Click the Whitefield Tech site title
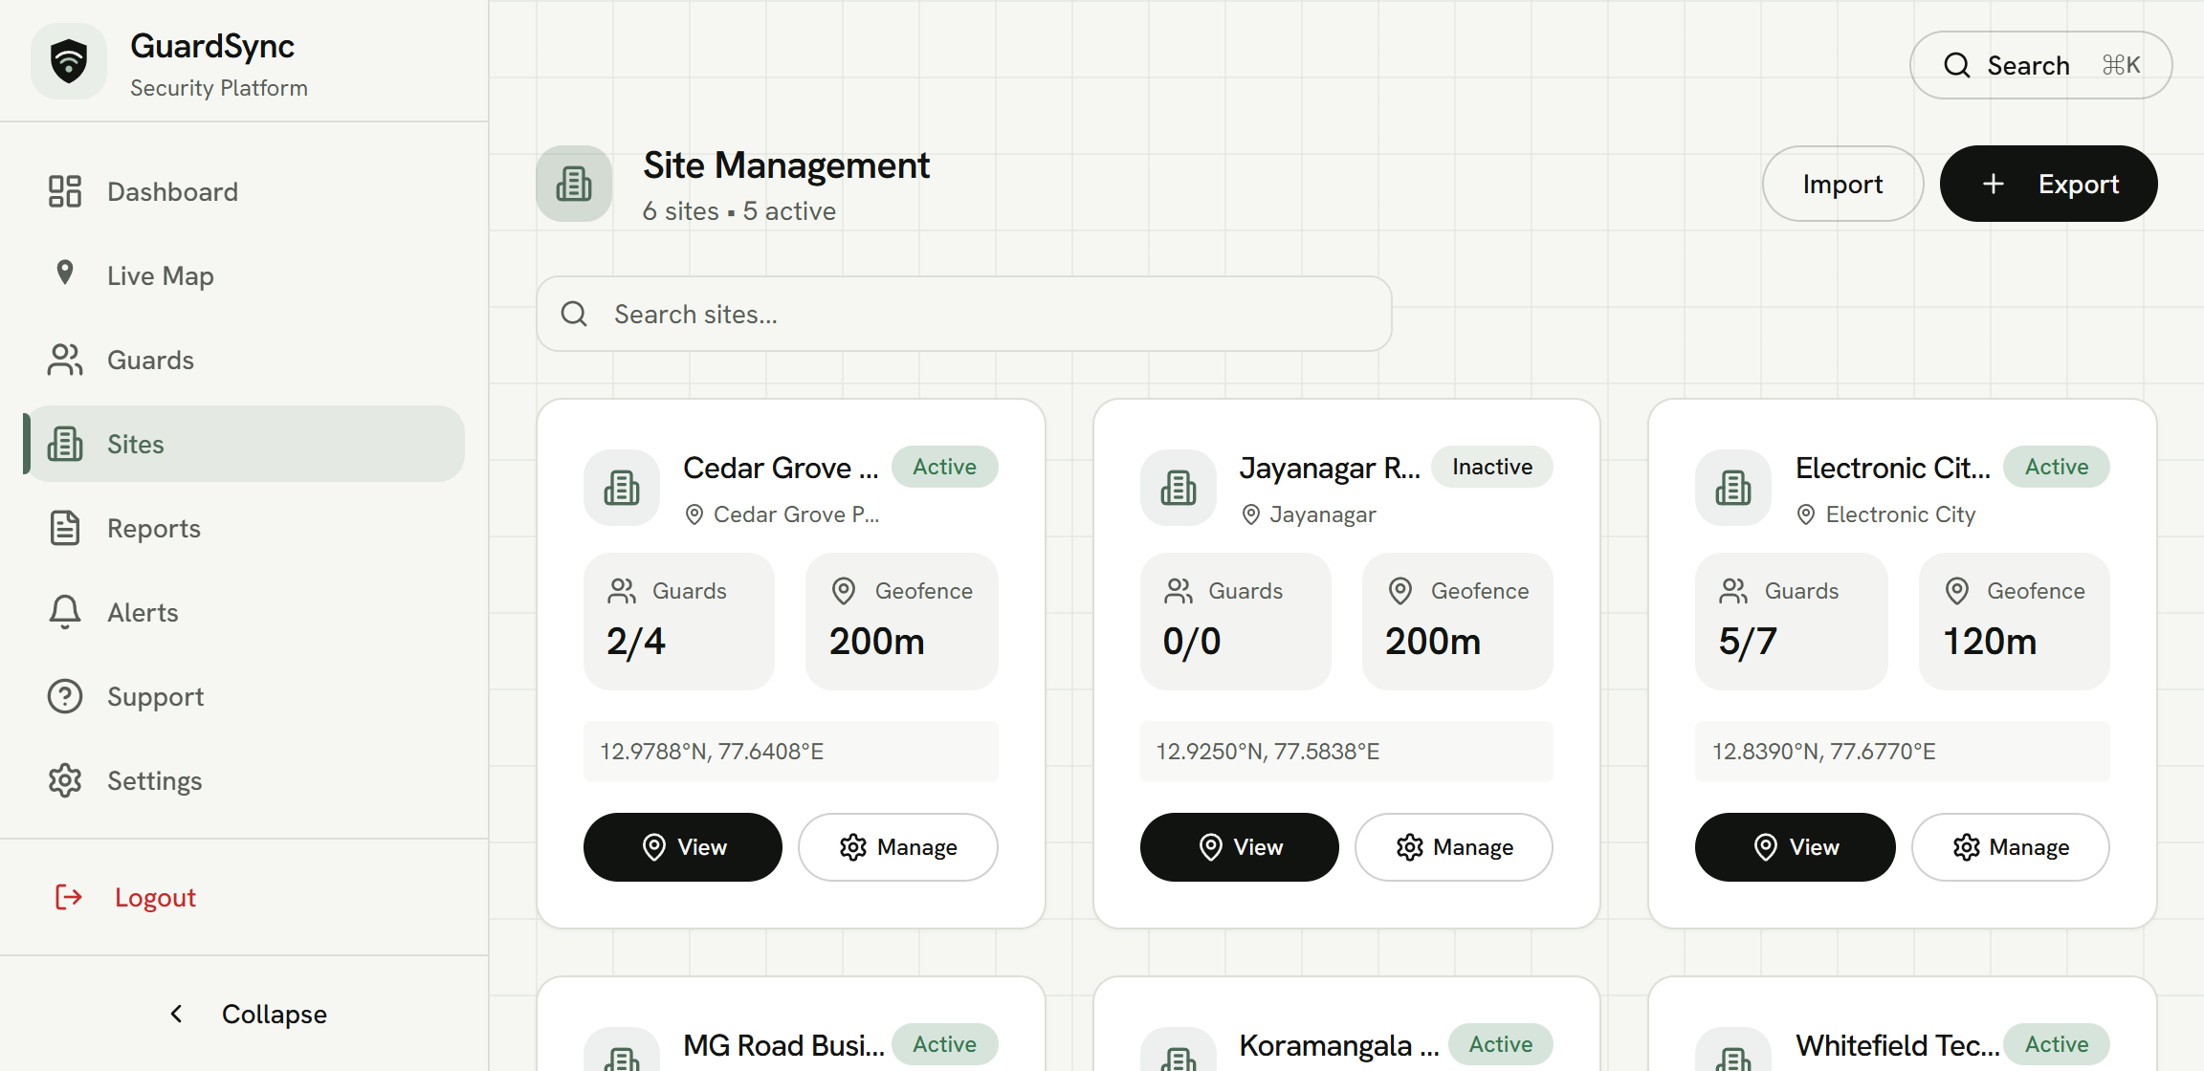Viewport: 2204px width, 1071px height. [1897, 1045]
